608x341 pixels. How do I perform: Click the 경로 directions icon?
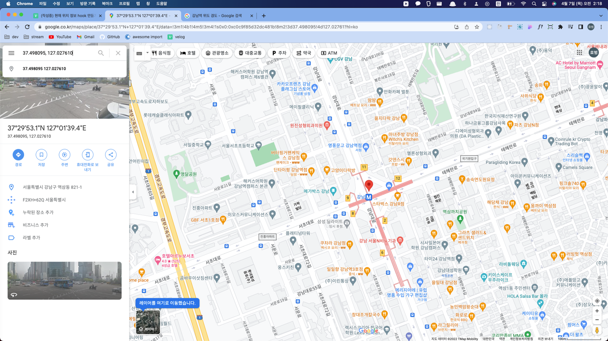coord(18,155)
